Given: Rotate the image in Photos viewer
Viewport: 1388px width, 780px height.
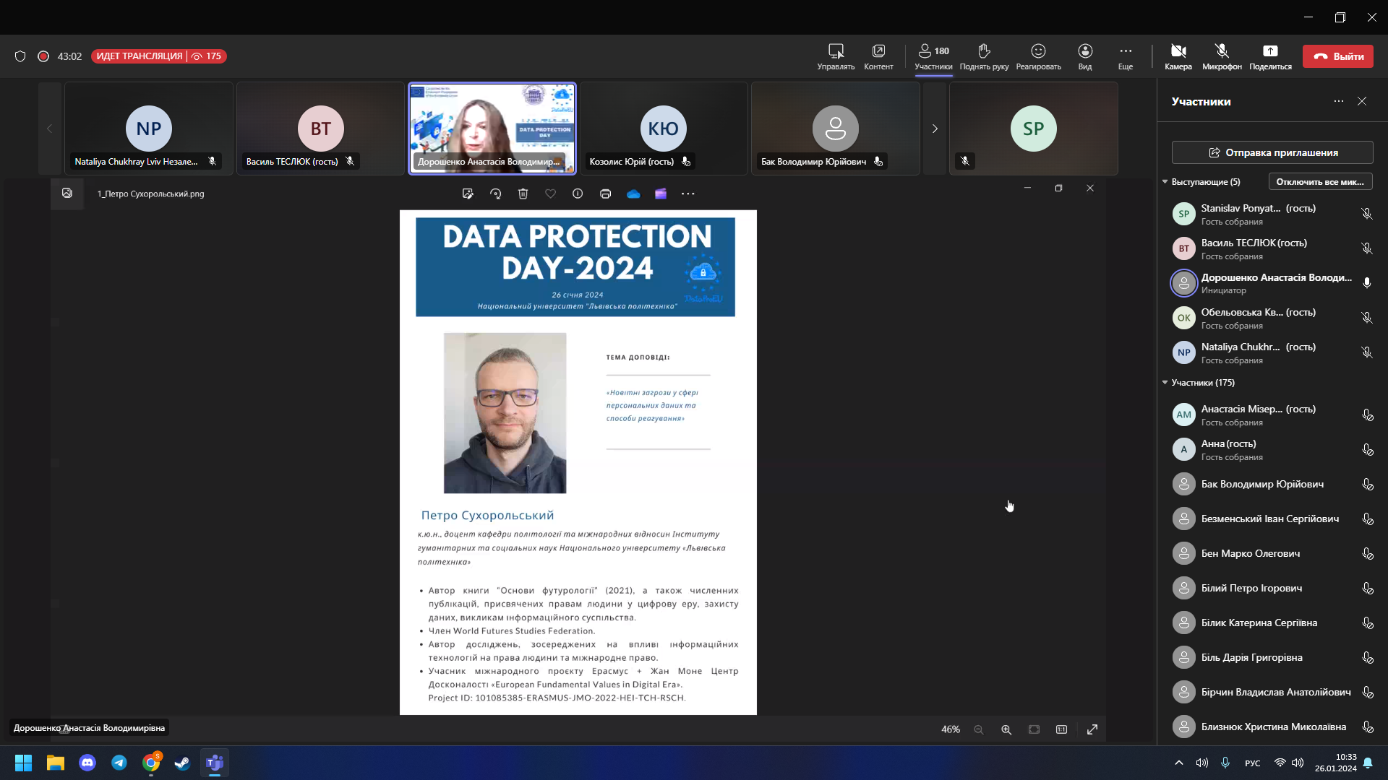Looking at the screenshot, I should pos(495,194).
